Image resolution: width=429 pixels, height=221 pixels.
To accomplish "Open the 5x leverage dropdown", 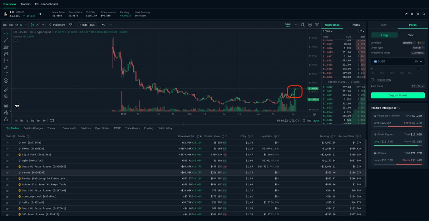I will 421,43.
